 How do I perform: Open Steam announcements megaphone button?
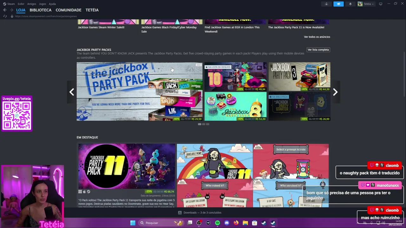coord(338,4)
